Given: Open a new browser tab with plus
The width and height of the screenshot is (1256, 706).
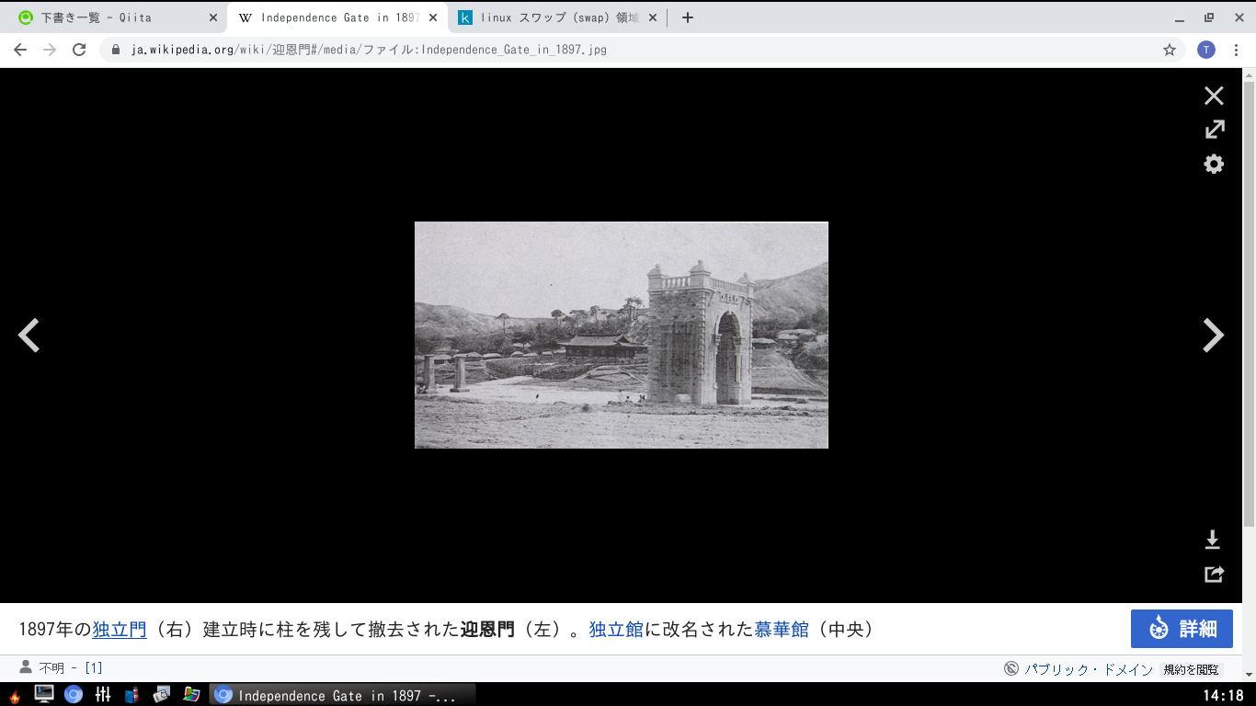Looking at the screenshot, I should (687, 17).
